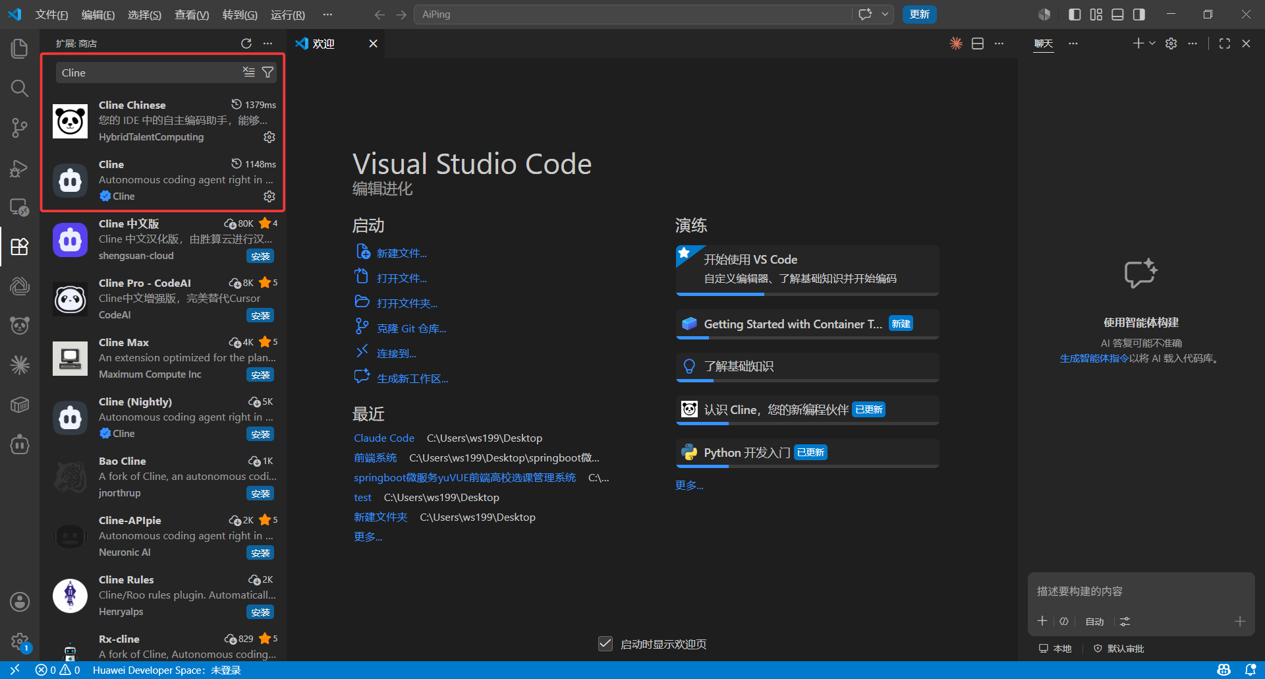Install Cline 中文版 extension
Viewport: 1265px width, 679px height.
coord(260,256)
